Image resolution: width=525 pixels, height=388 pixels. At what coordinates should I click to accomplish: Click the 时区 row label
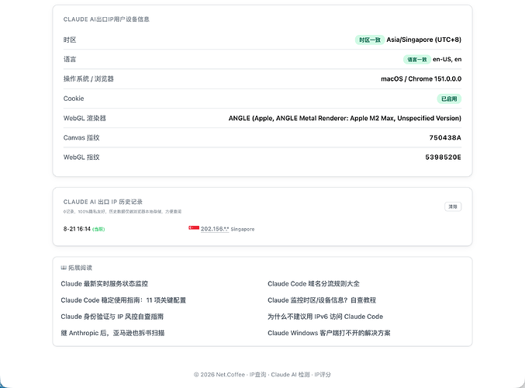pos(70,40)
